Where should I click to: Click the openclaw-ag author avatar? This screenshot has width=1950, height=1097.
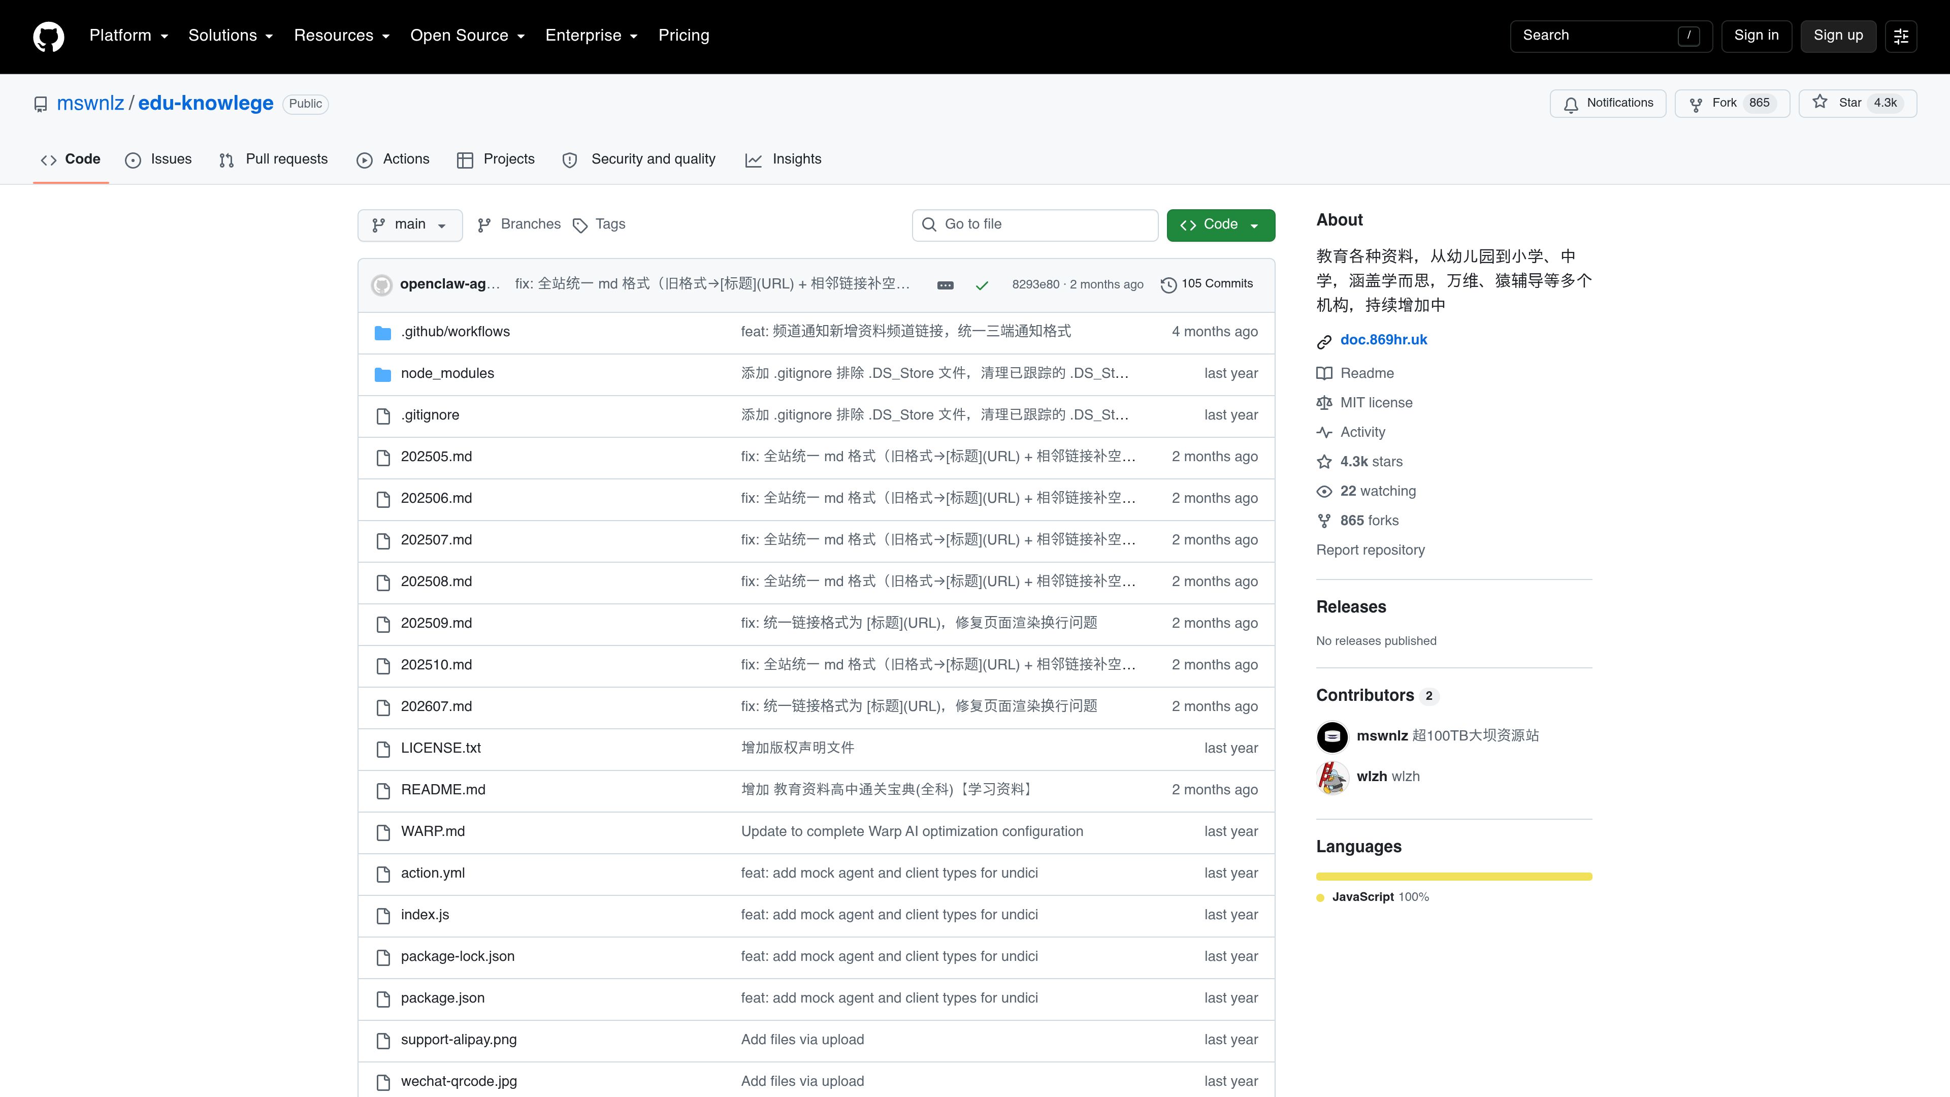tap(381, 285)
